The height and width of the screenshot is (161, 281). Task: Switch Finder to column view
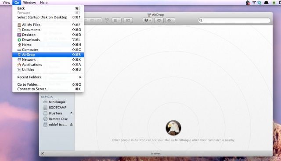[92, 21]
